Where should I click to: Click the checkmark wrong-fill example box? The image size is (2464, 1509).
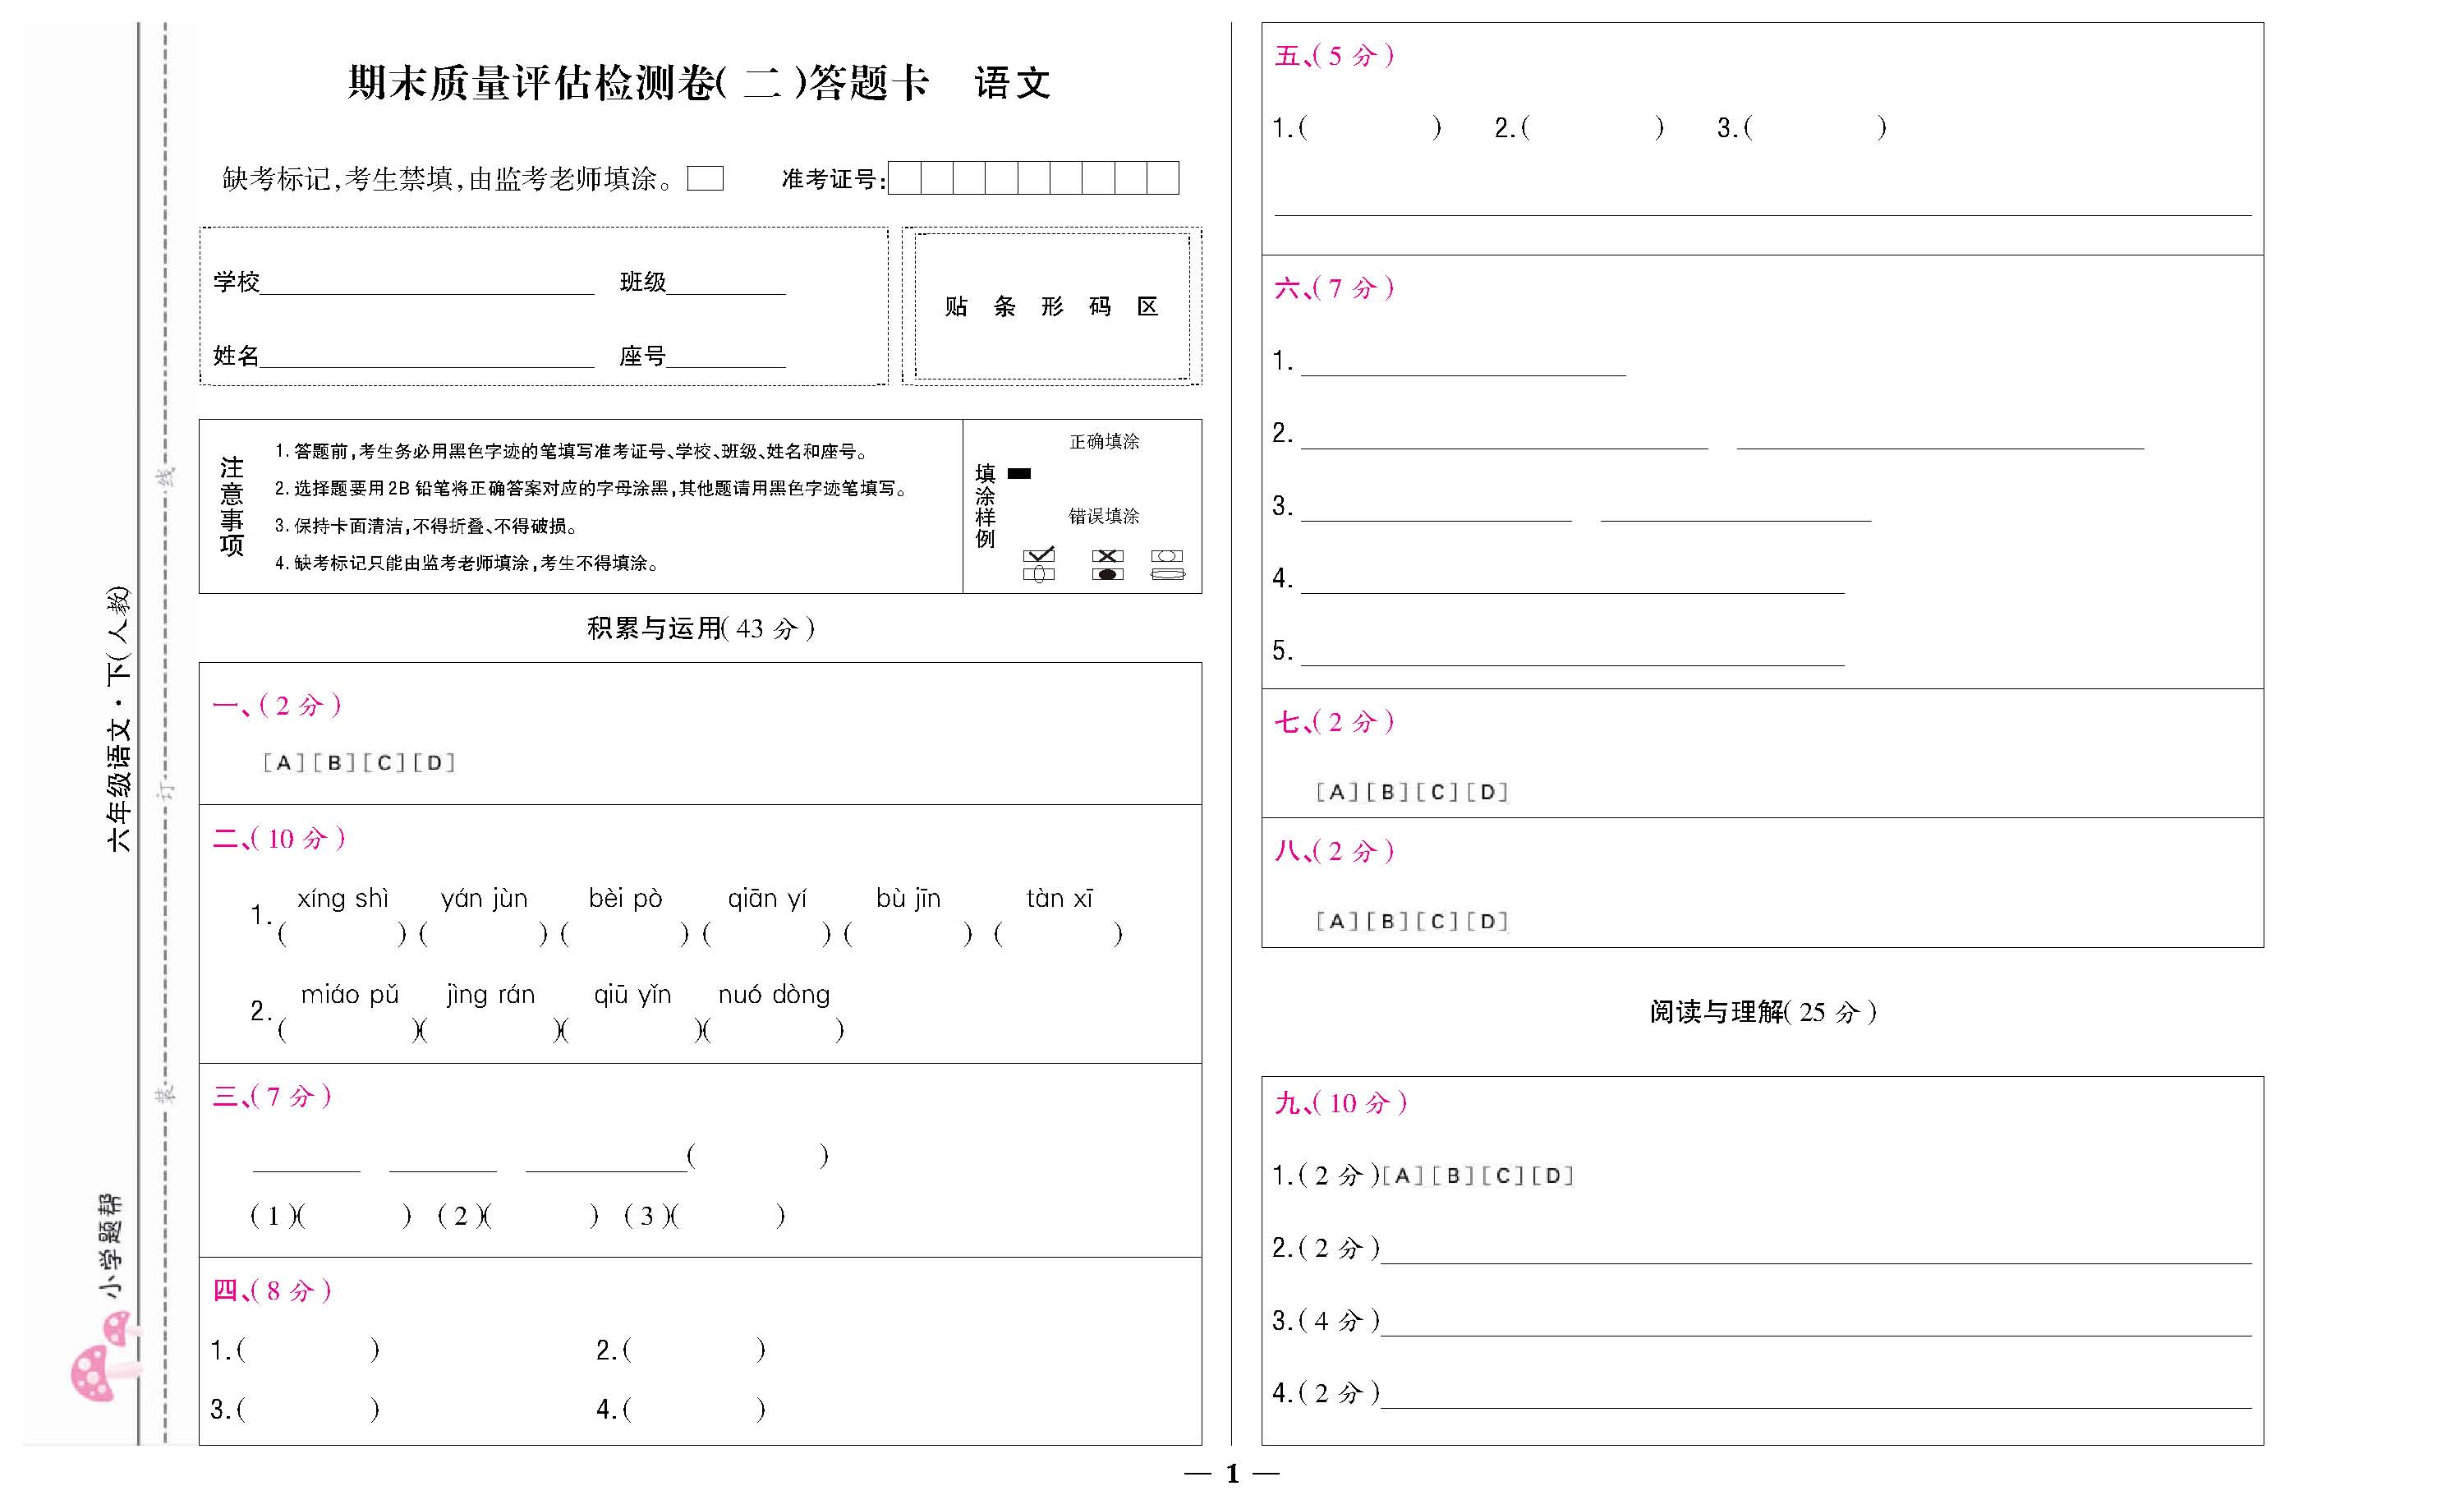click(1040, 556)
